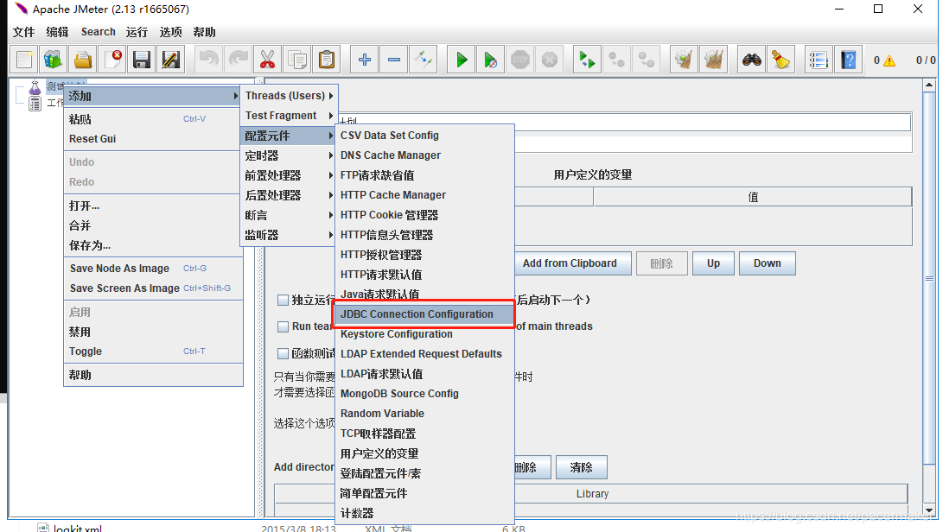Click the Remote start all icon
The height and width of the screenshot is (532, 943).
587,60
